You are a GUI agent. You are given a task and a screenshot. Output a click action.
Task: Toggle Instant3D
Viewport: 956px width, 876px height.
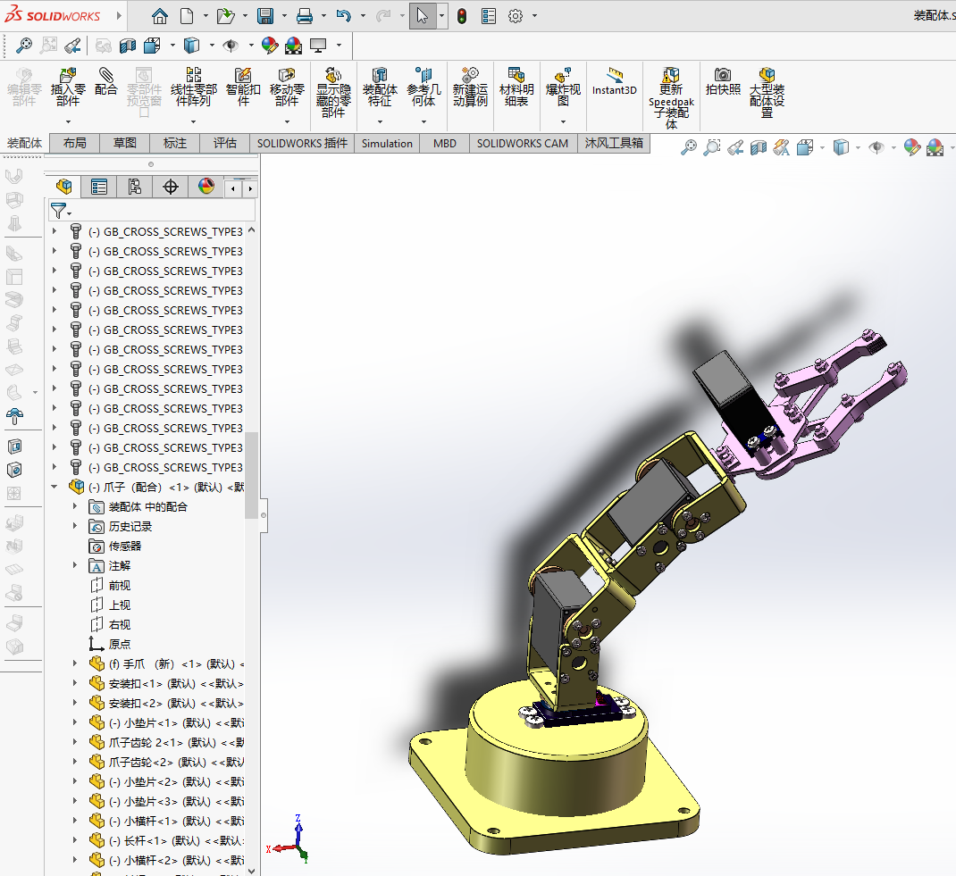point(615,82)
